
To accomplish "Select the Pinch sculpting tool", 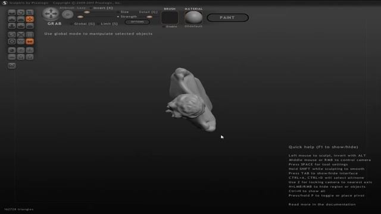I will pyautogui.click(x=21, y=26).
